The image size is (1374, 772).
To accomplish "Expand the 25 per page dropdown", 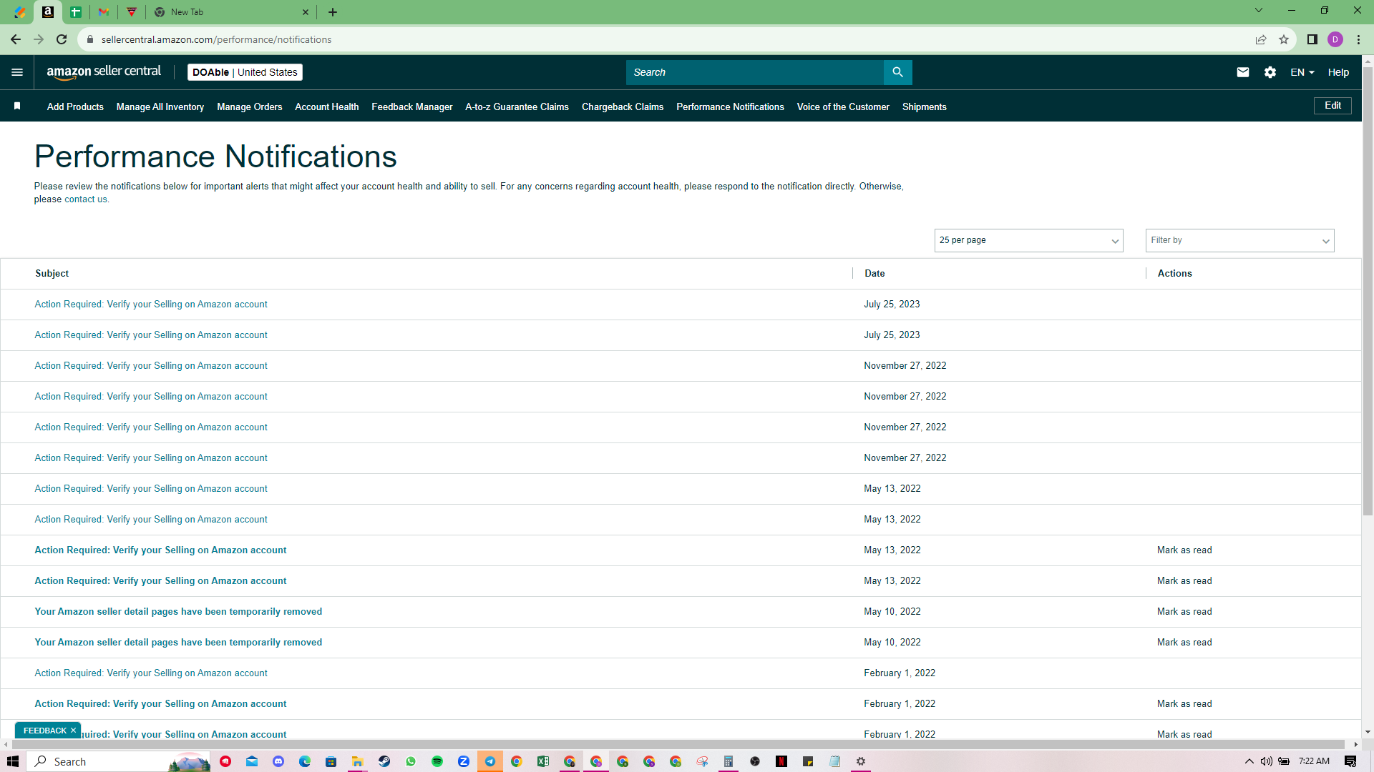I will click(x=1028, y=240).
